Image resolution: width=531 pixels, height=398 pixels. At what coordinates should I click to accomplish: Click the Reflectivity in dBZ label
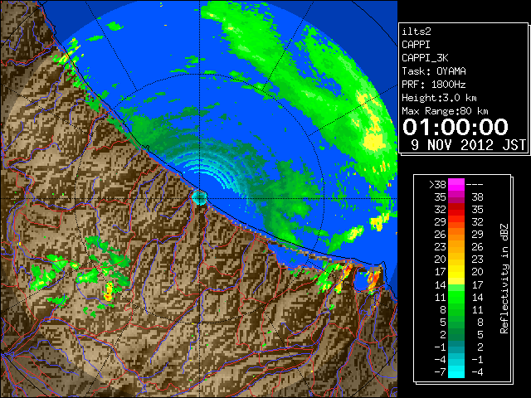point(504,279)
